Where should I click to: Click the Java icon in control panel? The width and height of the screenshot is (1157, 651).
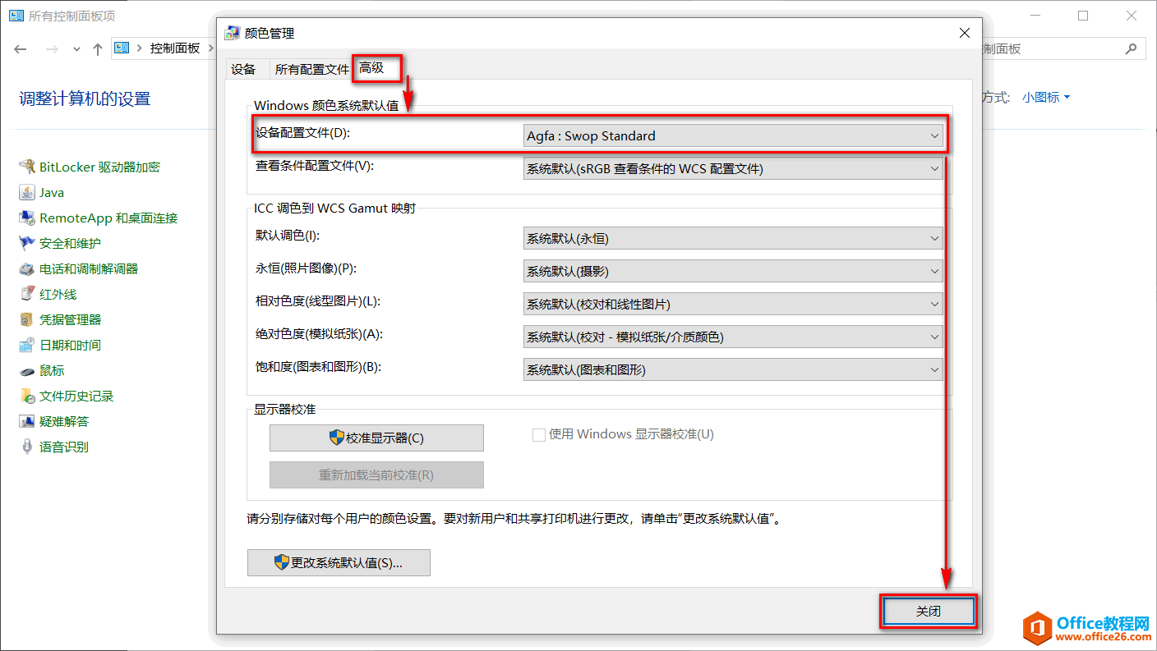point(26,192)
